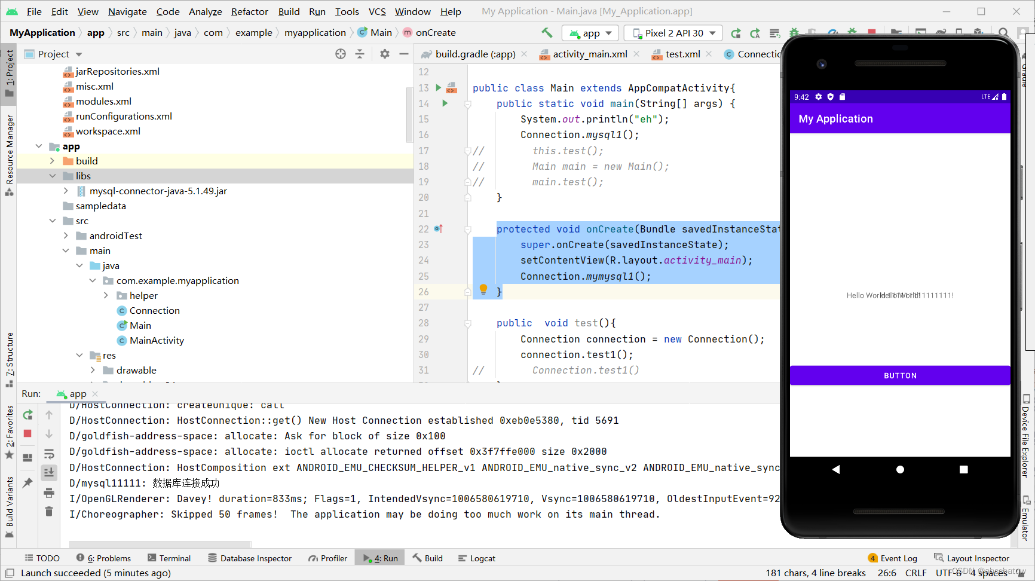Click run gutter arrow on line 13
Image resolution: width=1035 pixels, height=581 pixels.
pos(438,88)
